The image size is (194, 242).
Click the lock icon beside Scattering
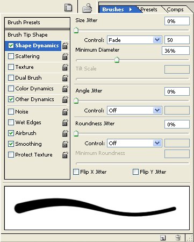pyautogui.click(x=65, y=56)
